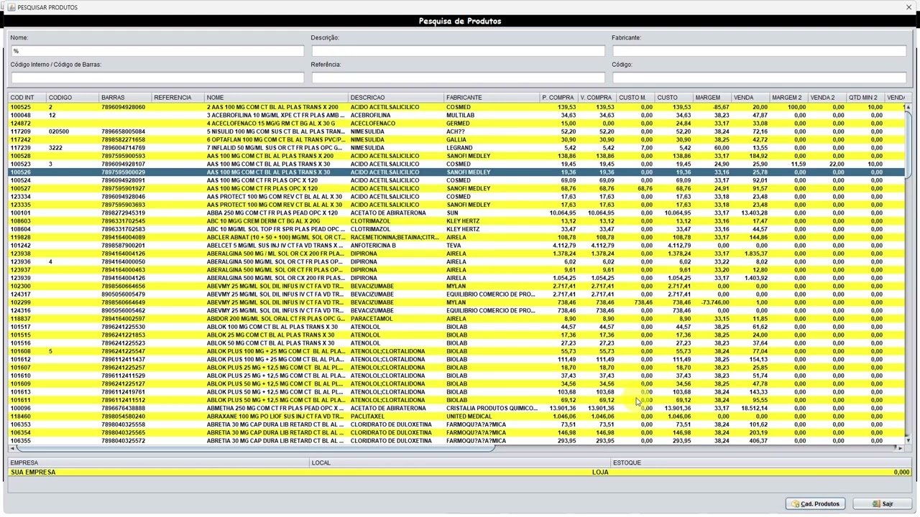The image size is (920, 517).
Task: Select the SUA EMPRESA stock row
Action: coord(460,472)
